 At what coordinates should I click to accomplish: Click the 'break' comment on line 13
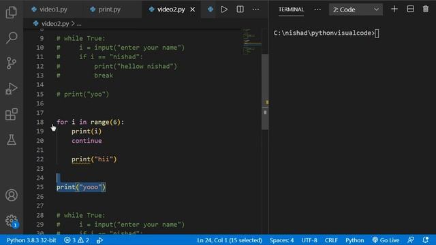pyautogui.click(x=104, y=76)
